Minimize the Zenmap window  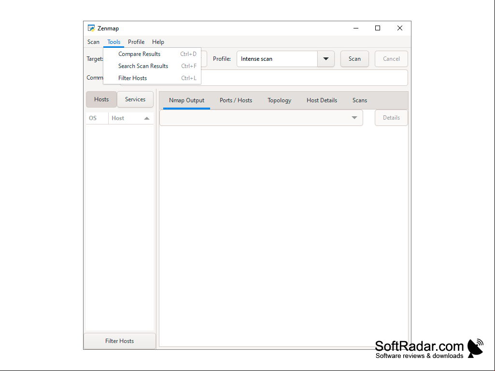pyautogui.click(x=356, y=28)
